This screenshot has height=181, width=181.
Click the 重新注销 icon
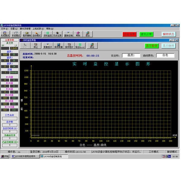point(68,34)
